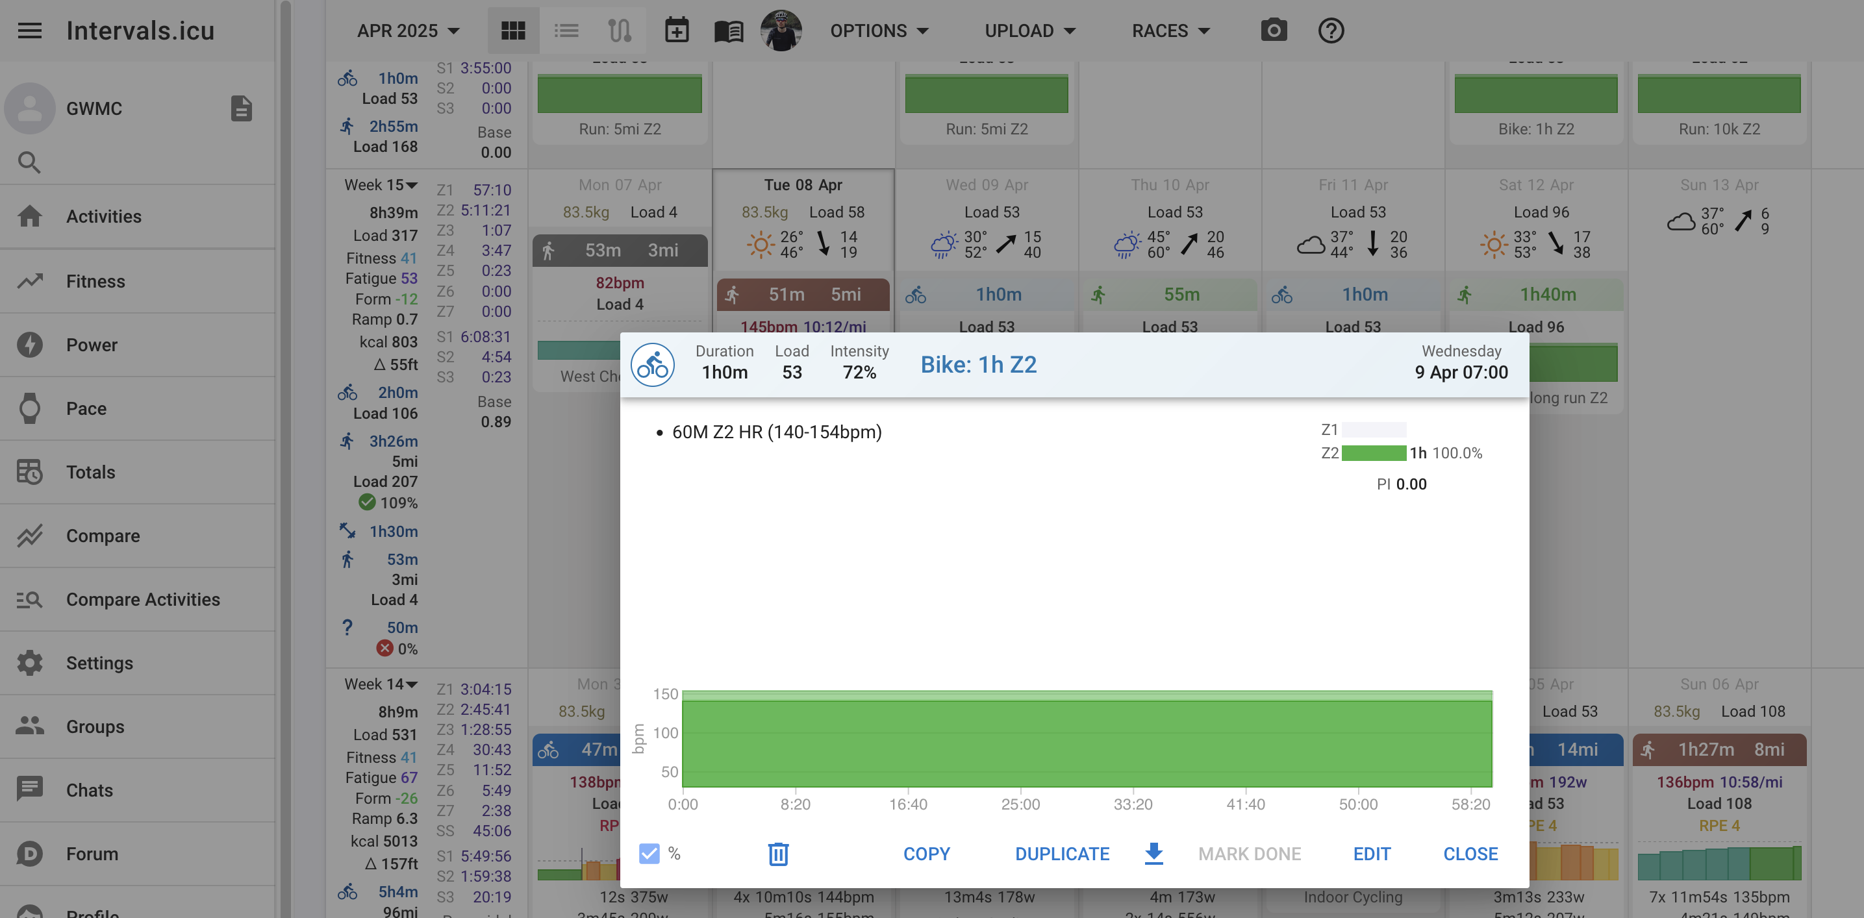Image resolution: width=1864 pixels, height=918 pixels.
Task: Open the Forum page
Action: (x=138, y=854)
